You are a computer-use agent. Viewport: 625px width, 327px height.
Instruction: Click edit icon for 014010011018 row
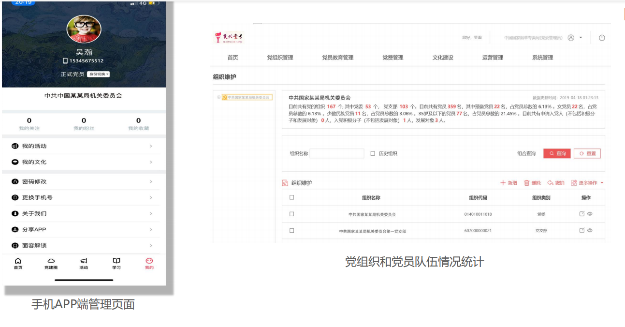582,214
